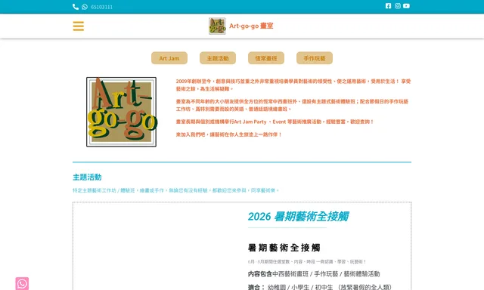Select the 主題活動 button
The height and width of the screenshot is (290, 484).
(x=218, y=58)
